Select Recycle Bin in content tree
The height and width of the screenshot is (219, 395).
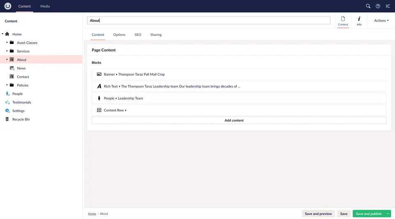[x=21, y=119]
